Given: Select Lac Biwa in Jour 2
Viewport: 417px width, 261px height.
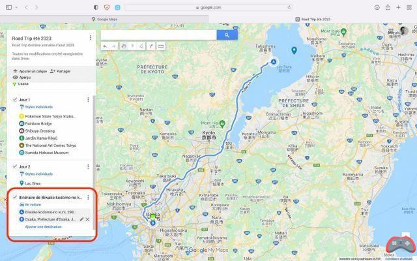Looking at the screenshot, I should point(30,183).
